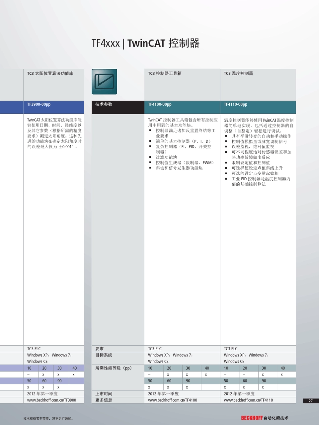The height and width of the screenshot is (425, 319).
Task: Click the product code TF4100-00pp
Action: [160, 104]
